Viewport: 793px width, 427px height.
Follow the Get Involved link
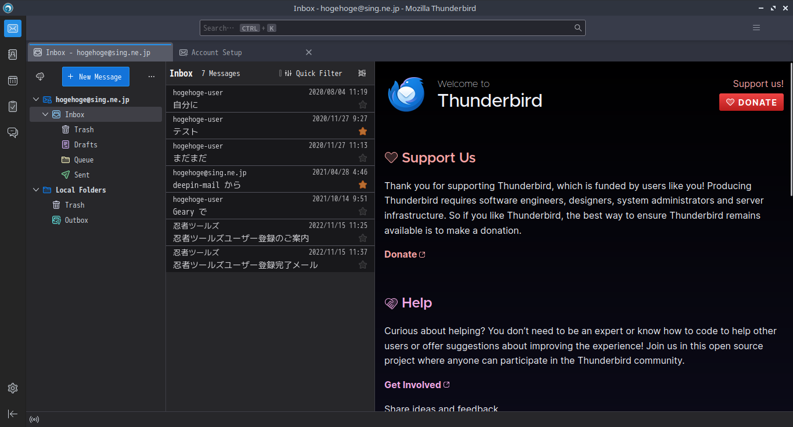pyautogui.click(x=417, y=385)
